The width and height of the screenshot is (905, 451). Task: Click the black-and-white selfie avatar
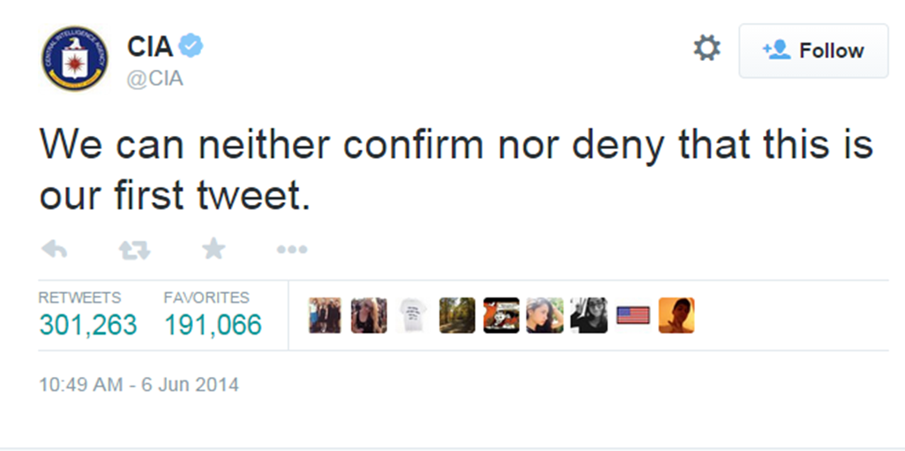pyautogui.click(x=588, y=315)
